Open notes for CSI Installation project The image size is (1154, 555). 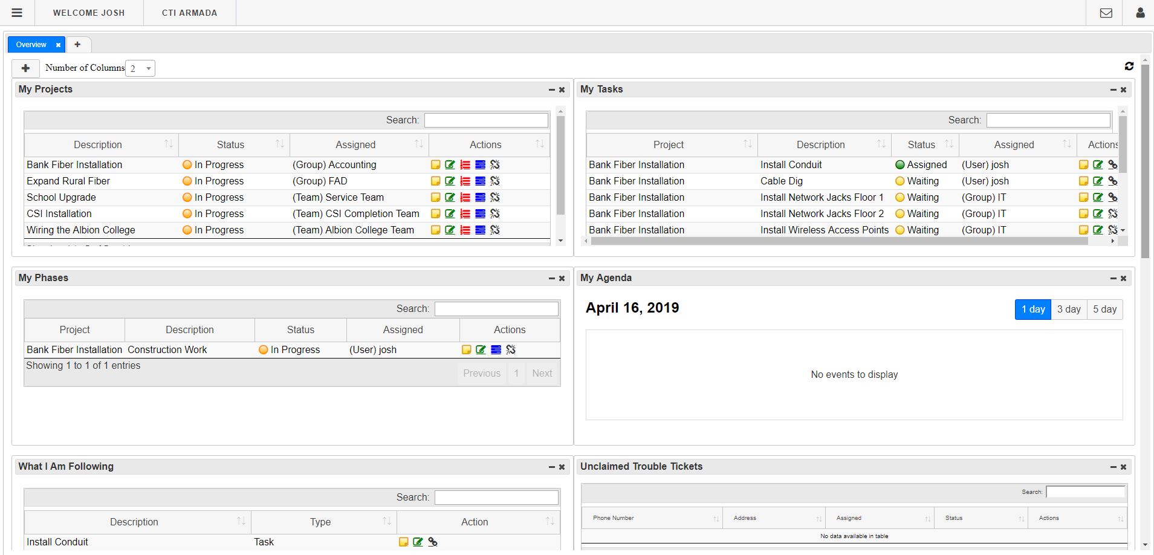tap(435, 213)
